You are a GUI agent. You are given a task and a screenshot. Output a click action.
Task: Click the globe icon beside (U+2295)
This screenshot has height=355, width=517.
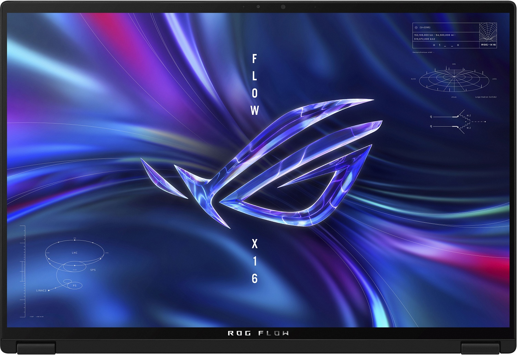tap(416, 28)
